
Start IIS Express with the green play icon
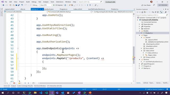54,5
